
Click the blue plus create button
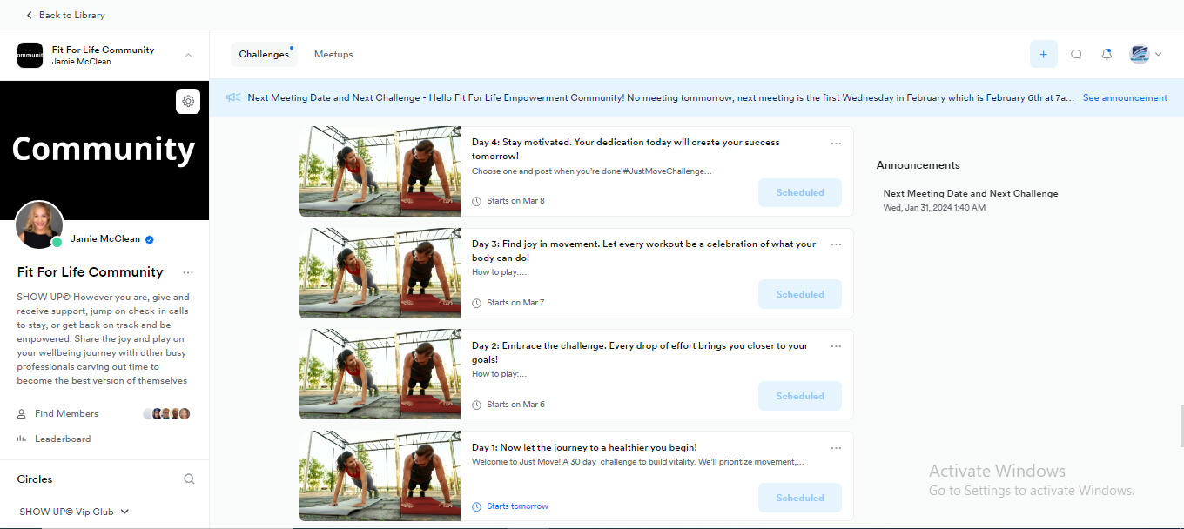1043,54
